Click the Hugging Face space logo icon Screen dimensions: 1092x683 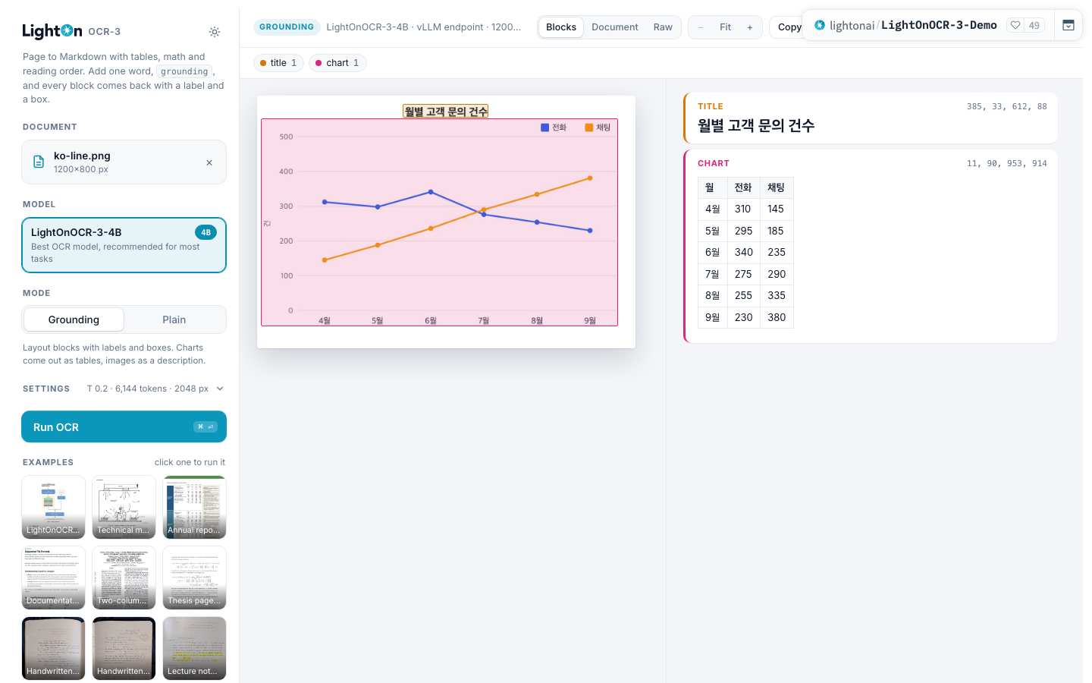[820, 25]
